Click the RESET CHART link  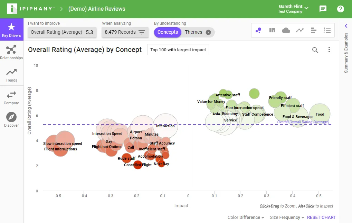pos(322,217)
